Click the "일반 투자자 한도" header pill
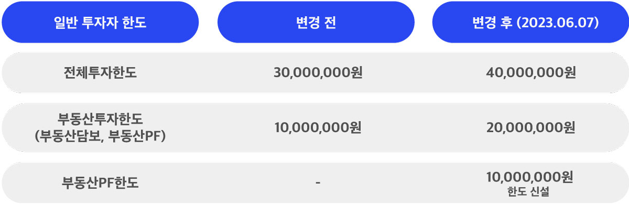 tap(100, 22)
